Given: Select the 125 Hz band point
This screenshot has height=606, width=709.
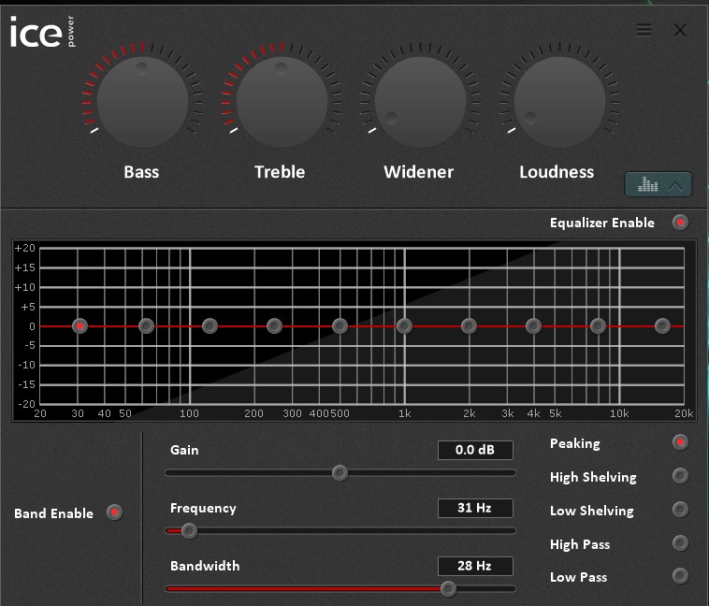Looking at the screenshot, I should (x=210, y=326).
